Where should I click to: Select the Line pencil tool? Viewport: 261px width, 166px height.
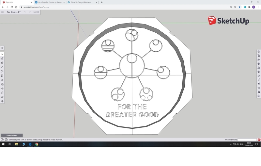2,67
